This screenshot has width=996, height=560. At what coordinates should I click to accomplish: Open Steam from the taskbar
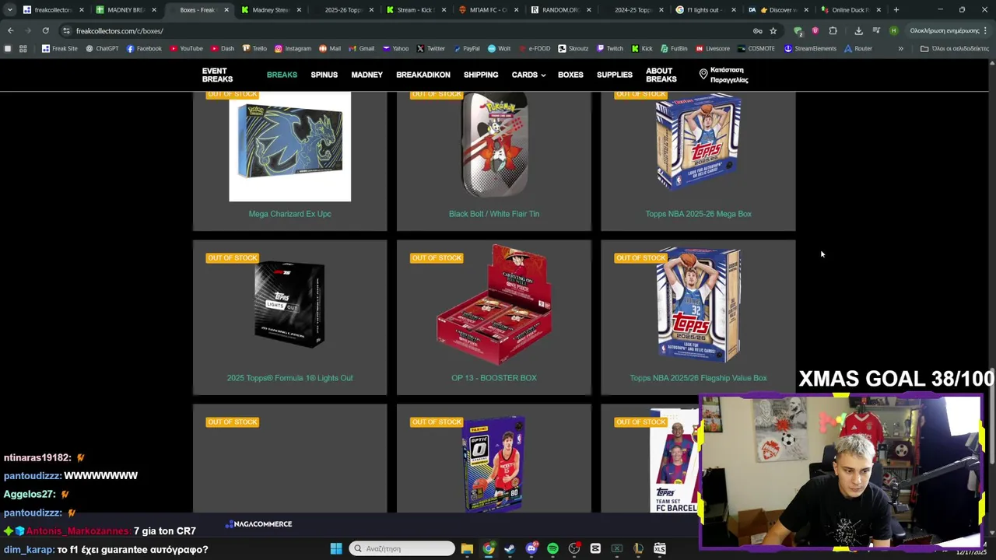[x=510, y=548]
